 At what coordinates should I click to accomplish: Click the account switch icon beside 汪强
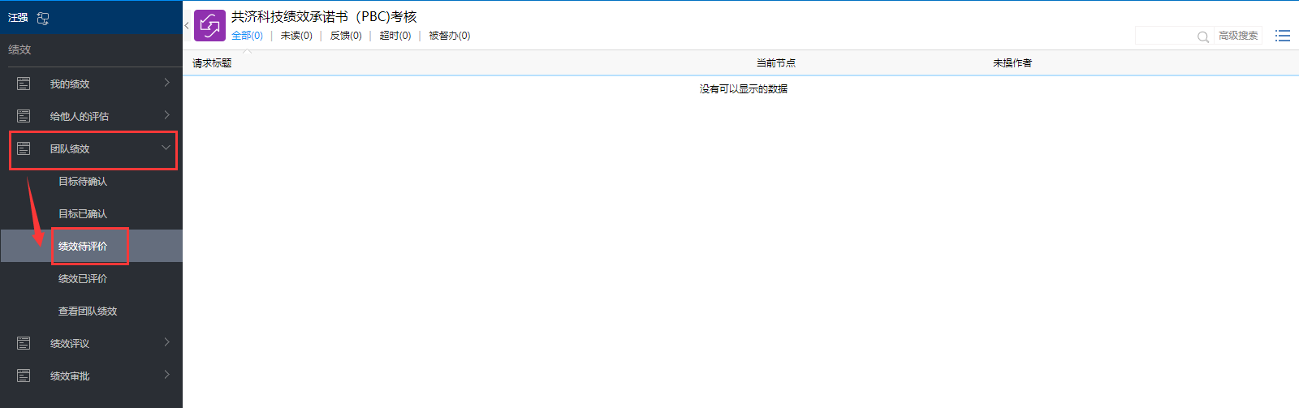[43, 18]
